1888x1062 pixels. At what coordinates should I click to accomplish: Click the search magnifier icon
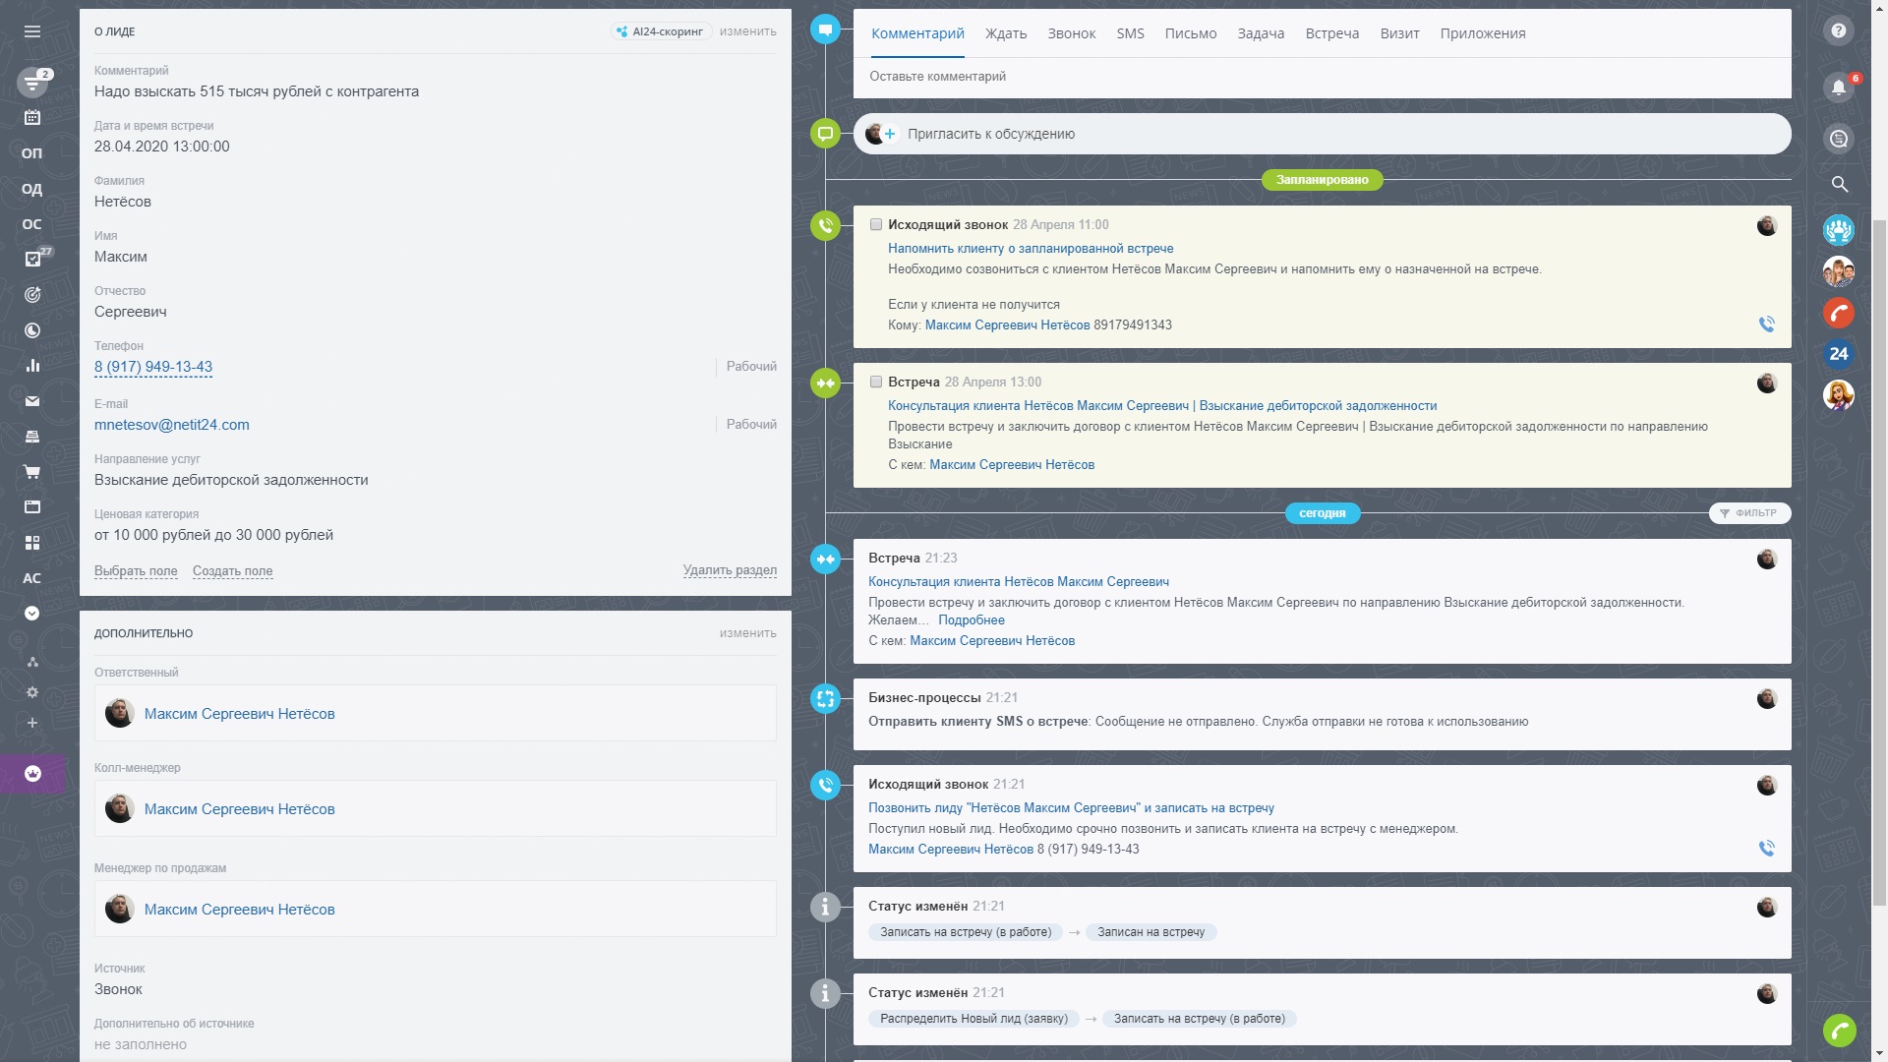tap(1839, 184)
